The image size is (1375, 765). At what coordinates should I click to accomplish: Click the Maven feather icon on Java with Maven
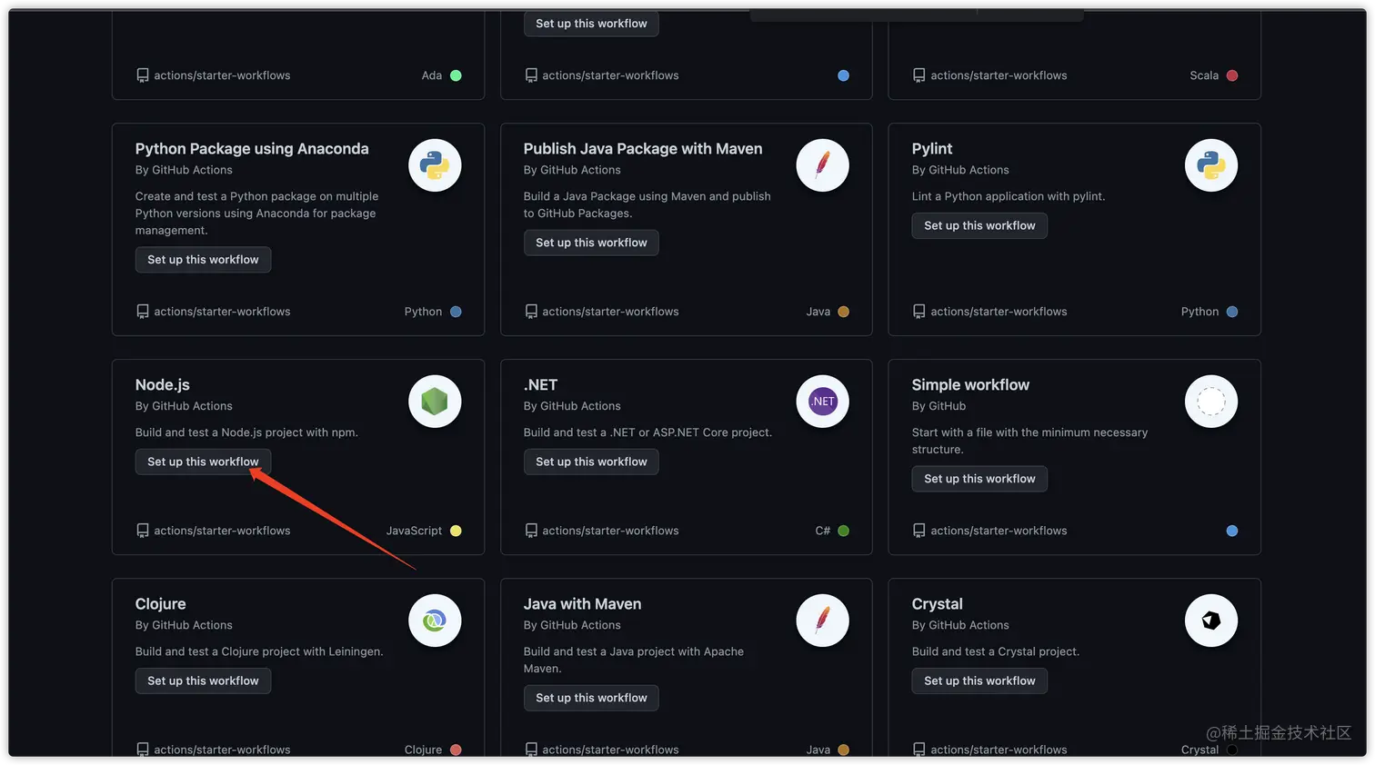click(822, 621)
